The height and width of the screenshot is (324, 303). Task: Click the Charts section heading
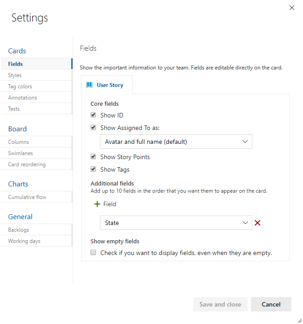18,184
